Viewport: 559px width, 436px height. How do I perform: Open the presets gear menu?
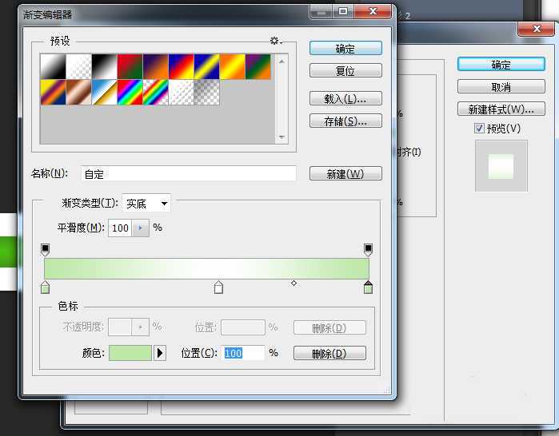pos(276,41)
